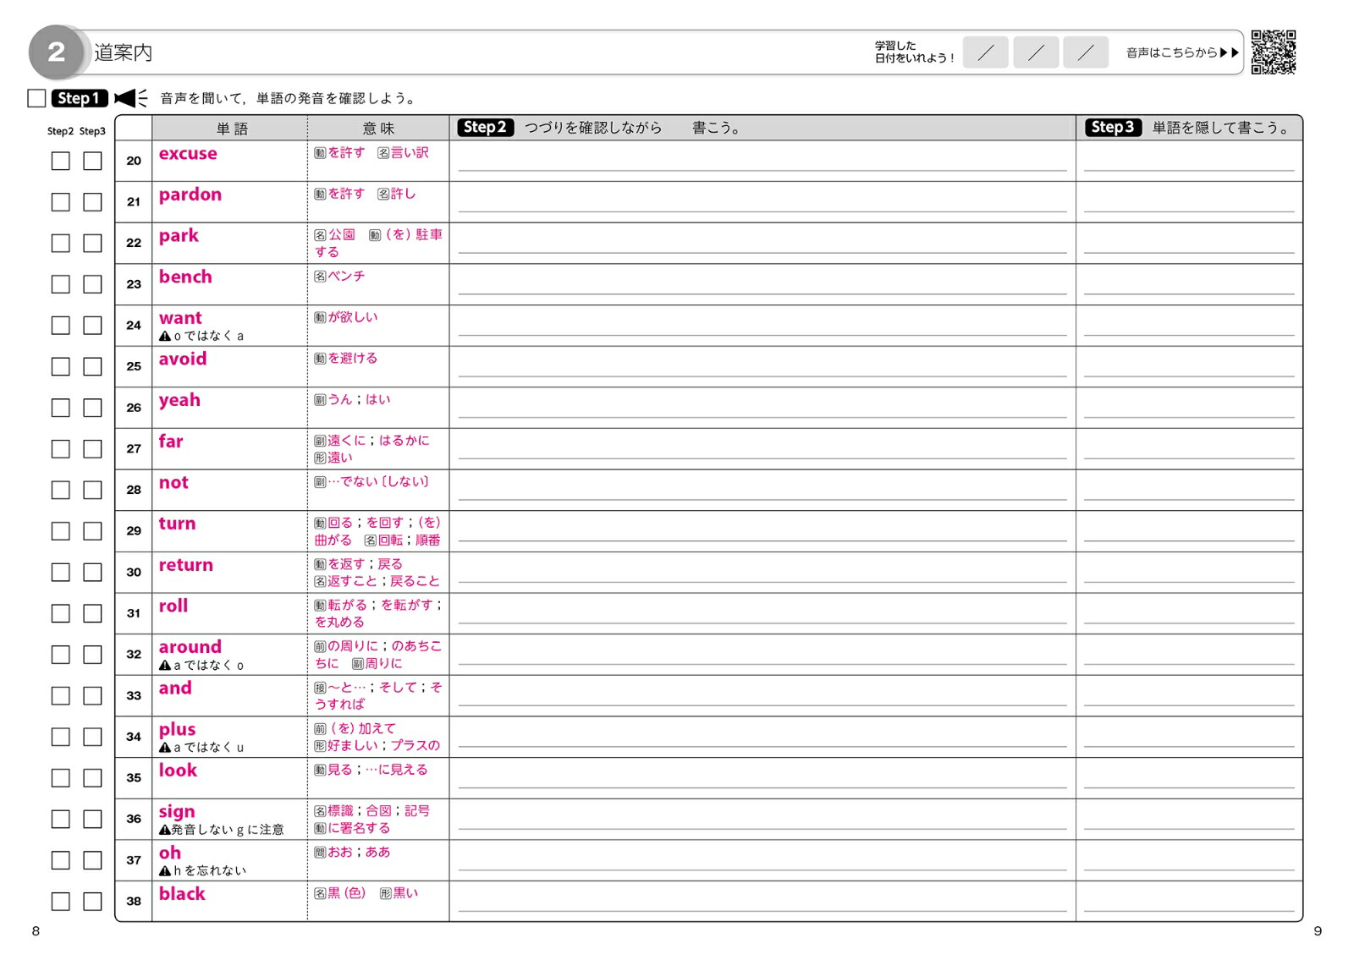The image size is (1354, 960).
Task: Click the section number 2 circle badge
Action: coord(56,52)
